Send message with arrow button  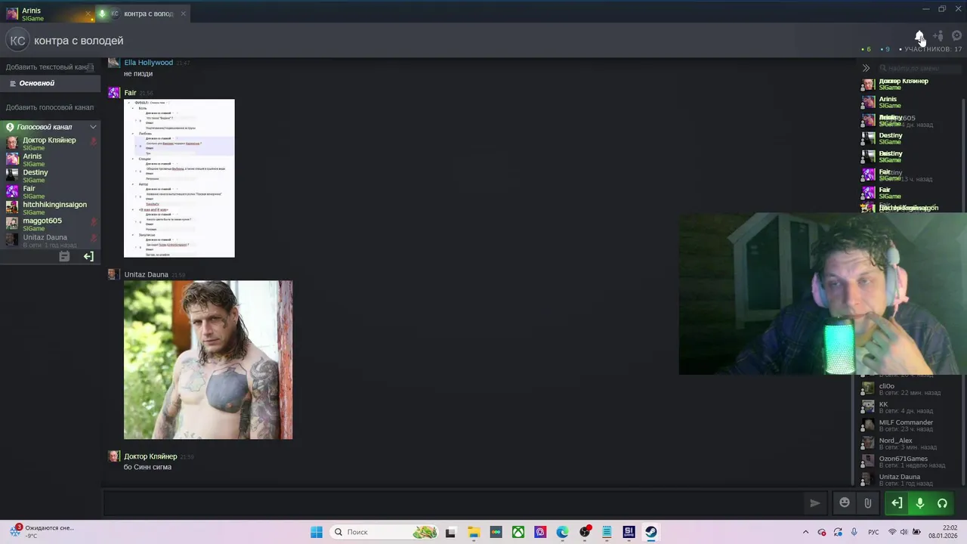point(814,502)
